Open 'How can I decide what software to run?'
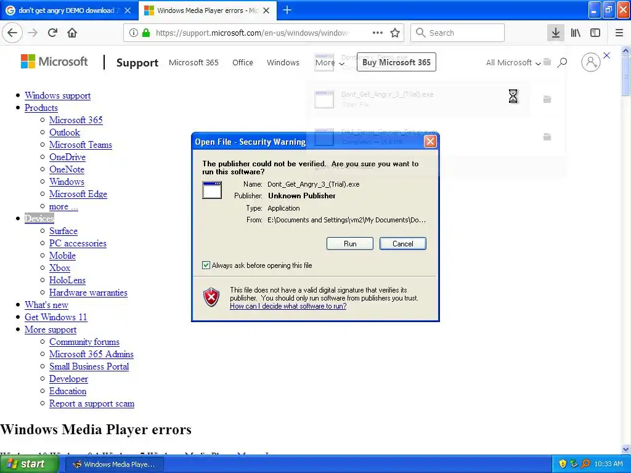Viewport: 631px width, 473px height. pos(288,306)
